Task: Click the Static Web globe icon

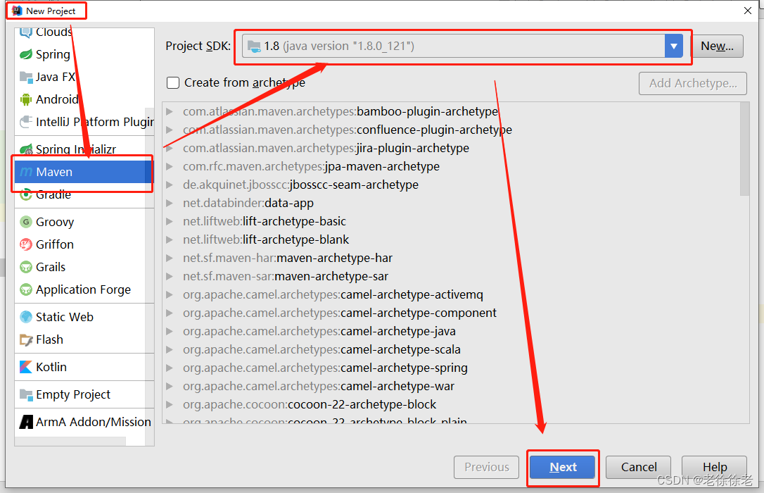Action: (x=26, y=317)
